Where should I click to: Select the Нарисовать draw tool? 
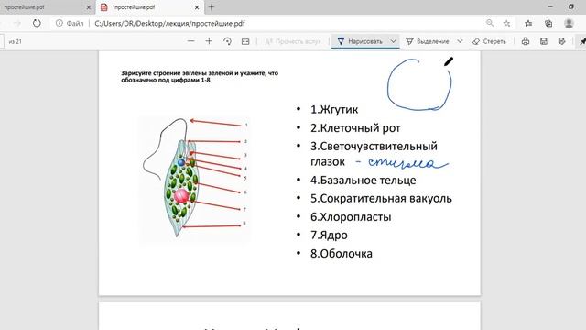pos(360,41)
